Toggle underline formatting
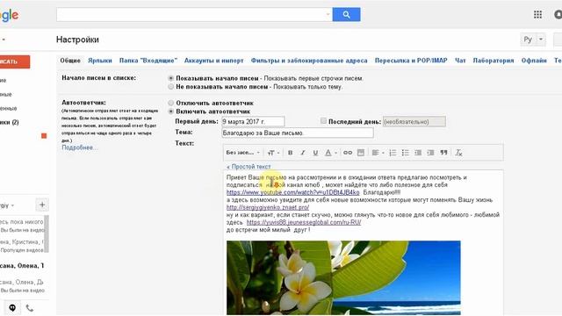This screenshot has width=562, height=316. (x=315, y=153)
